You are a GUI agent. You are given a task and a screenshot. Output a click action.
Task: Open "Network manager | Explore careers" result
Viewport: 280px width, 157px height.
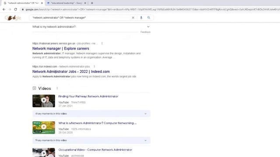pos(61,48)
